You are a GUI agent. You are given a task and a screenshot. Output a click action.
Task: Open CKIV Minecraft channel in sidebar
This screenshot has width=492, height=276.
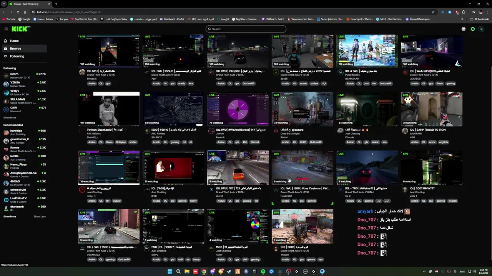pyautogui.click(x=24, y=109)
